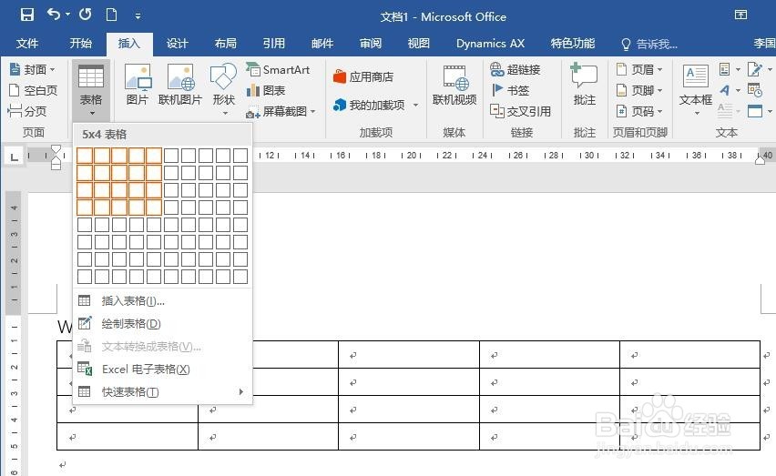Click the right indent marker on ruler
776x476 pixels.
pyautogui.click(x=761, y=159)
